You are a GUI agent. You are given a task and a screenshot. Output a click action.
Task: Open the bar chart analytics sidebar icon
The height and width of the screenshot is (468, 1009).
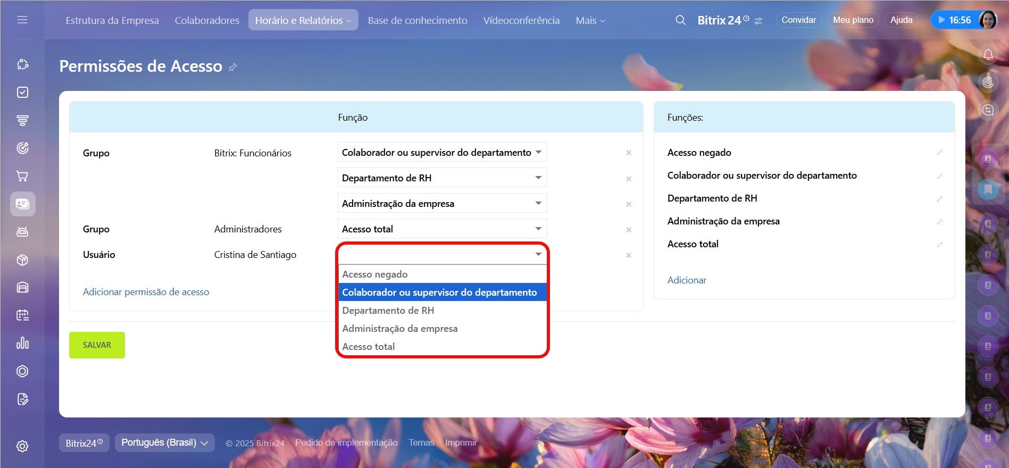pyautogui.click(x=22, y=343)
